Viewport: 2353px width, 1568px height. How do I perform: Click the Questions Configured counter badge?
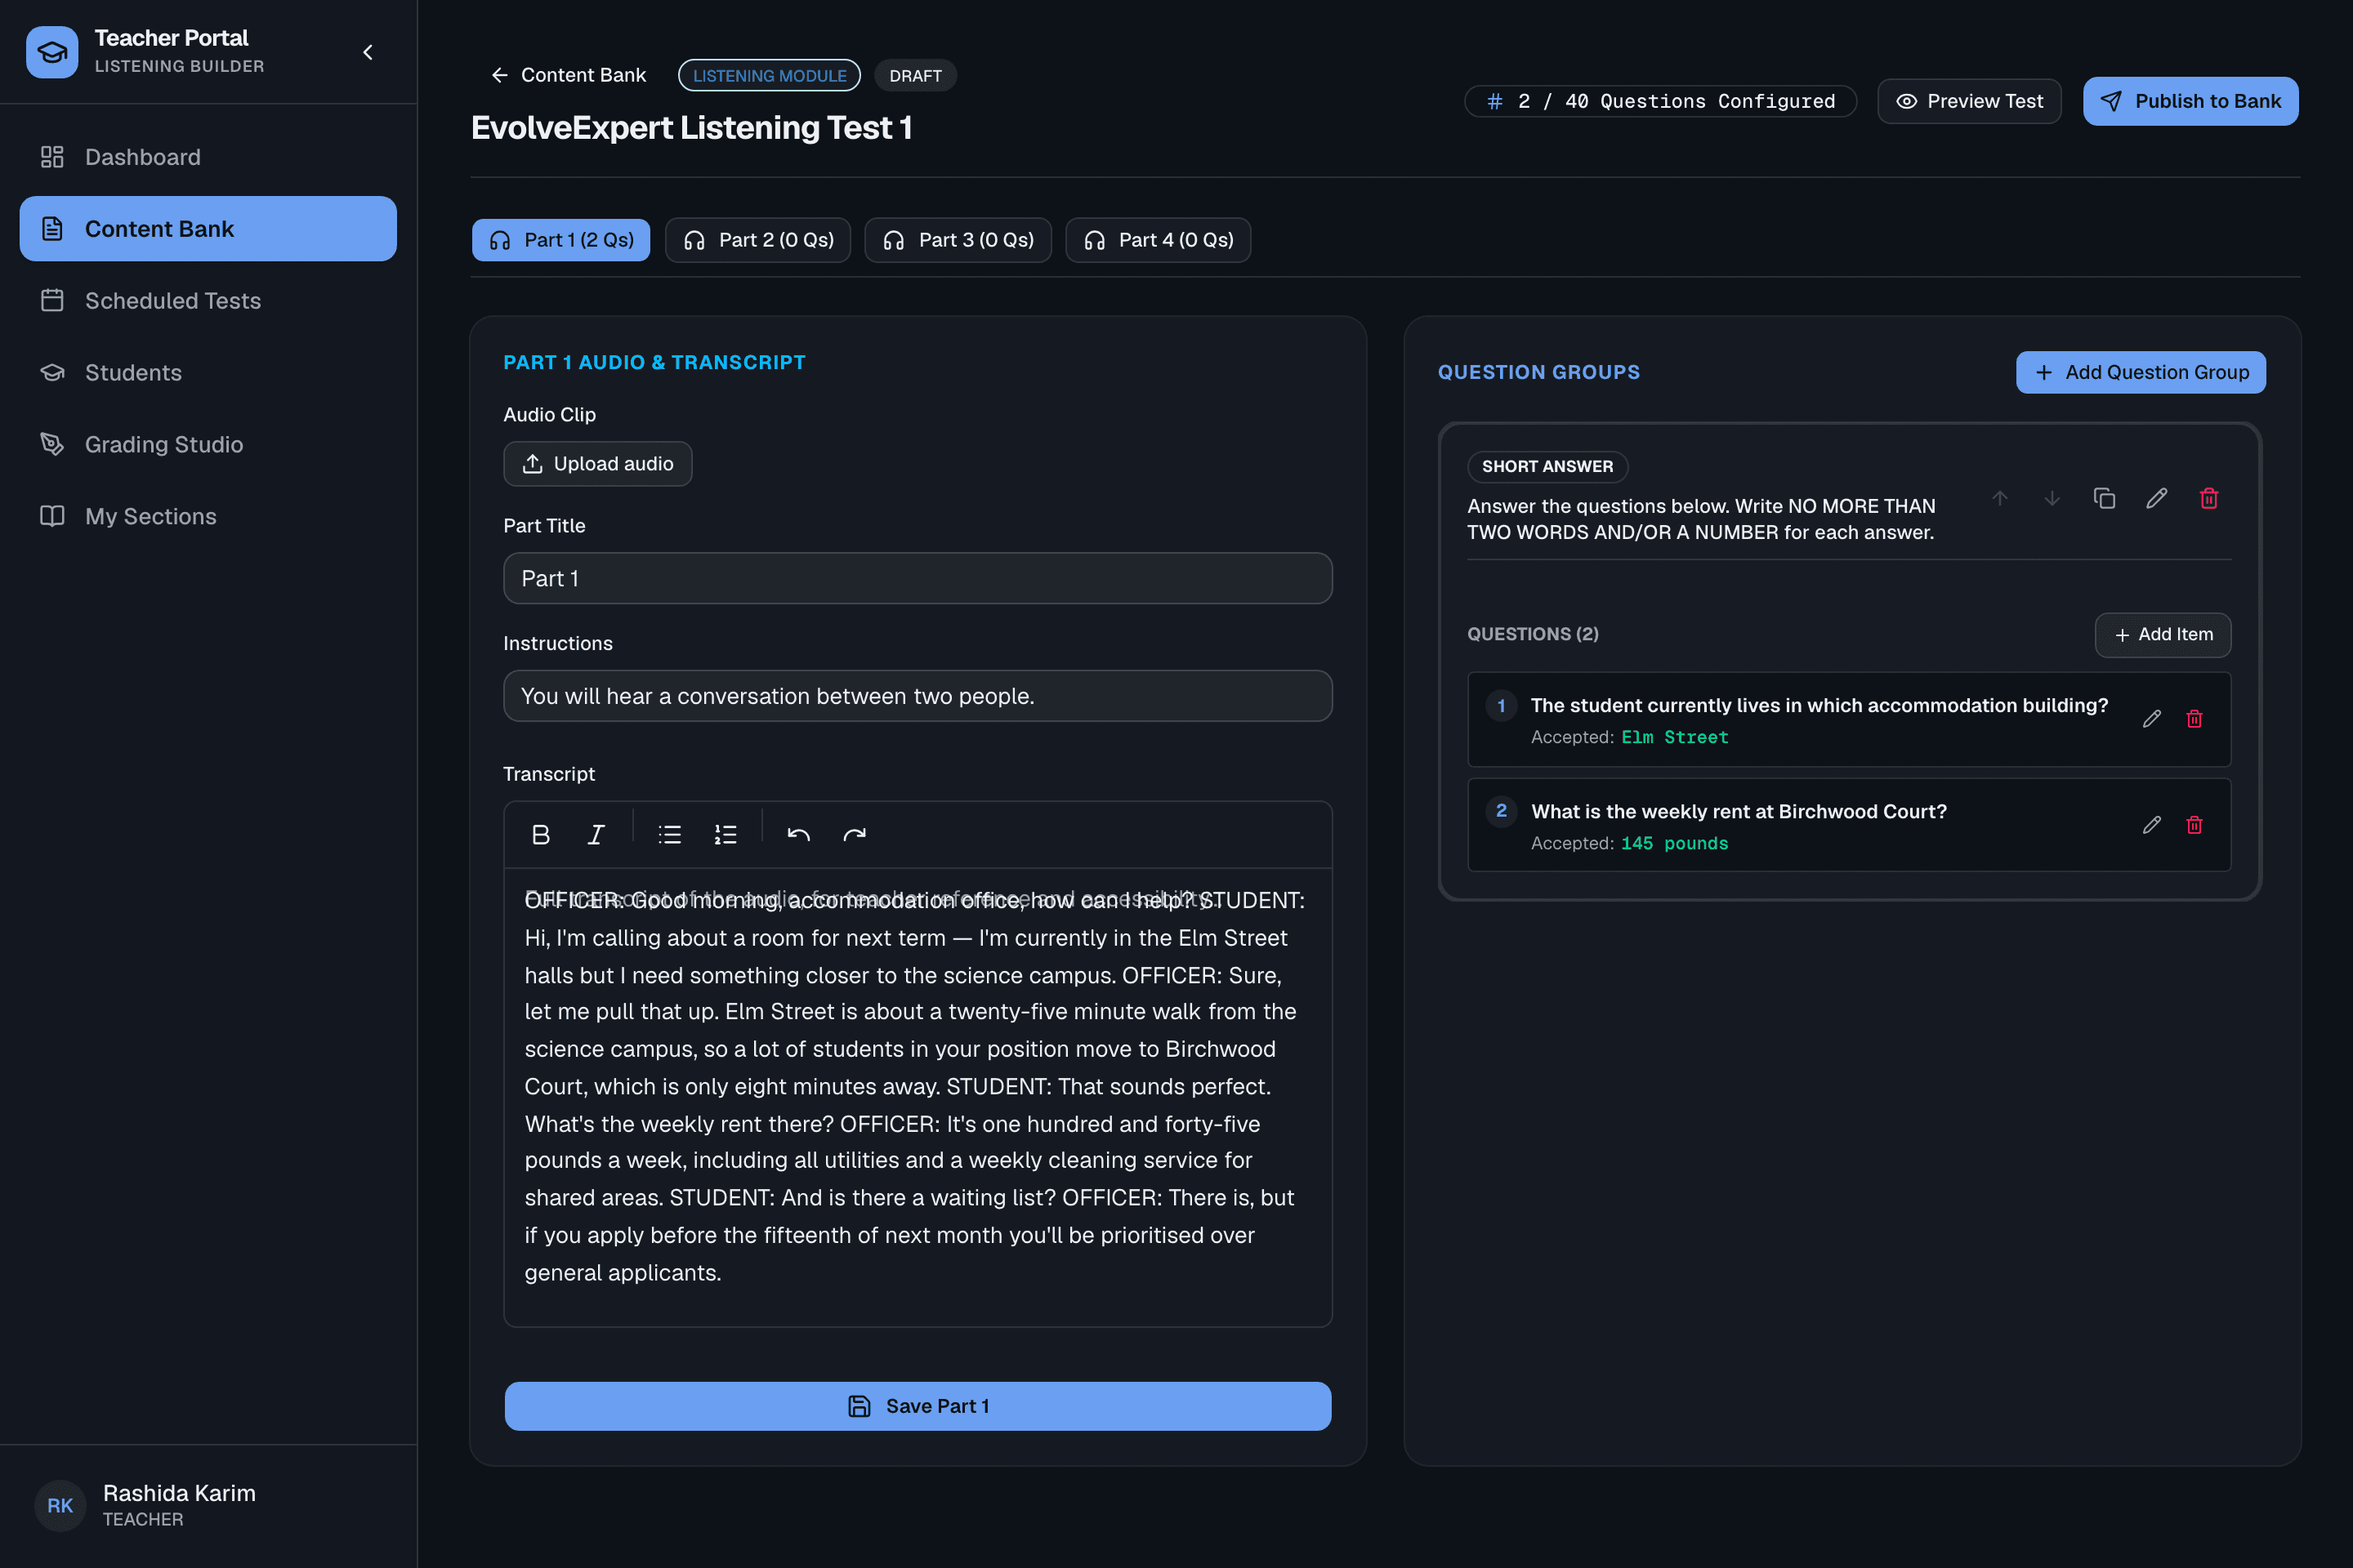(1661, 101)
